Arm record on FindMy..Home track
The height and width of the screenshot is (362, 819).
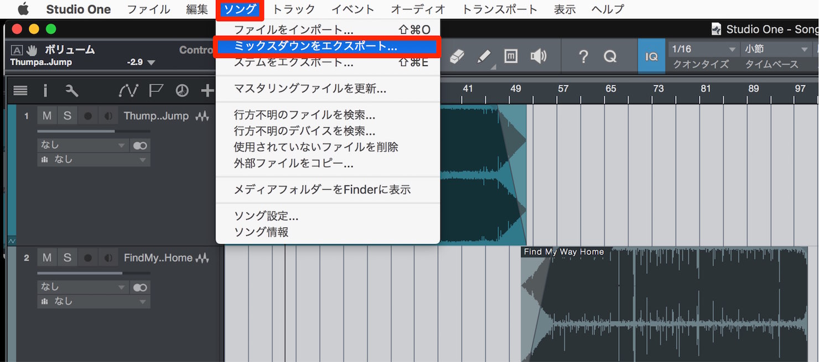pos(87,258)
